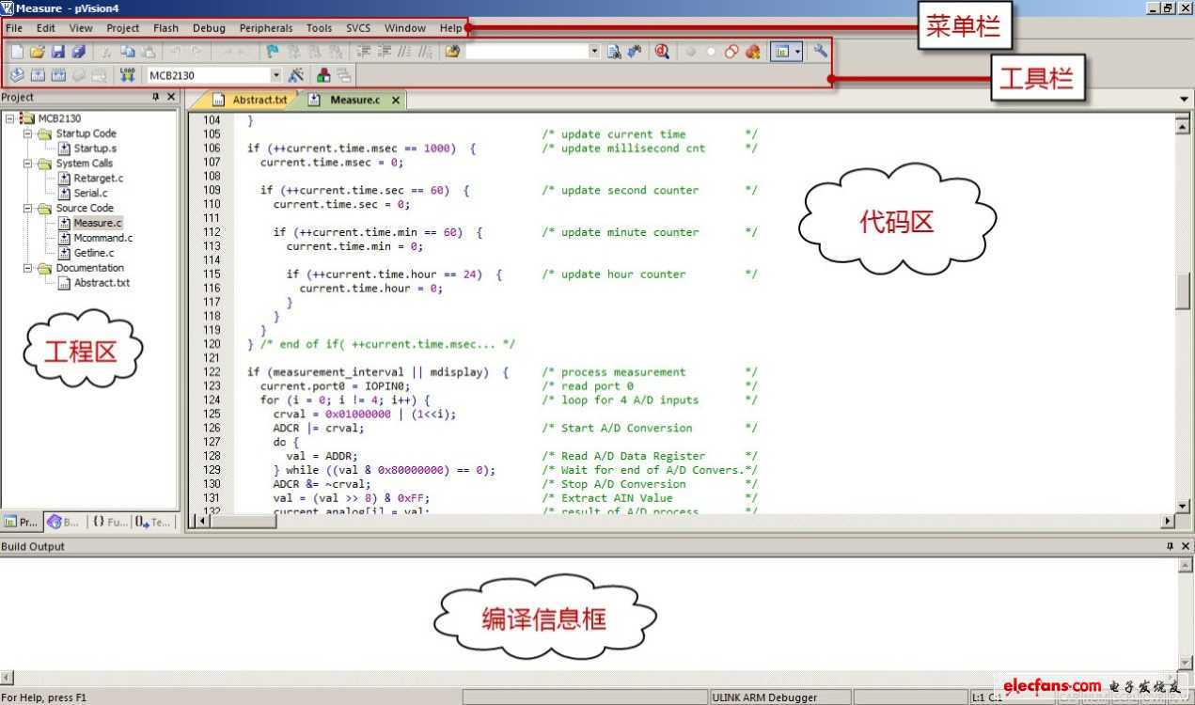Click the Multi-project workspace icon
This screenshot has width=1195, height=705.
344,75
